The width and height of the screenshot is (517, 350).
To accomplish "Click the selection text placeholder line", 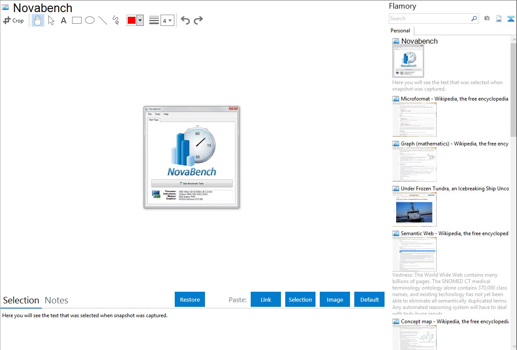I will [x=85, y=315].
